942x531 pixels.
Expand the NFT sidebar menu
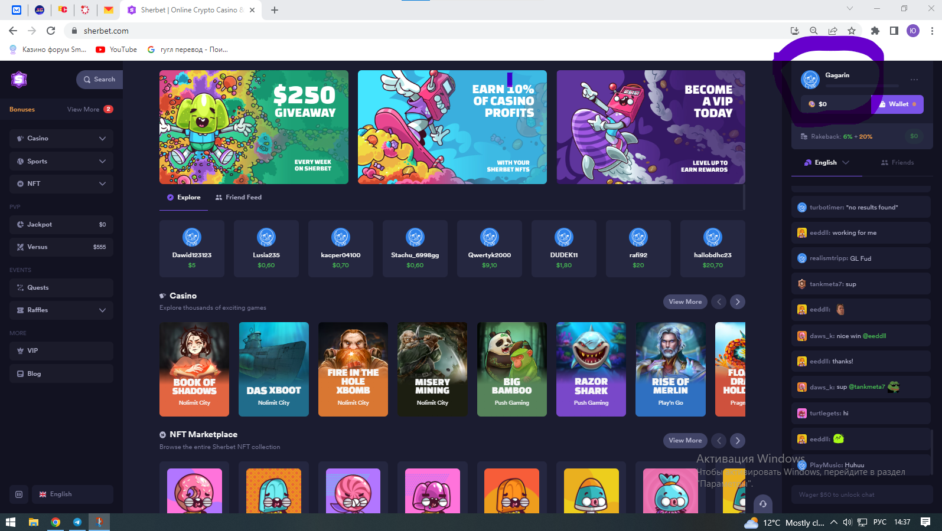(x=61, y=183)
